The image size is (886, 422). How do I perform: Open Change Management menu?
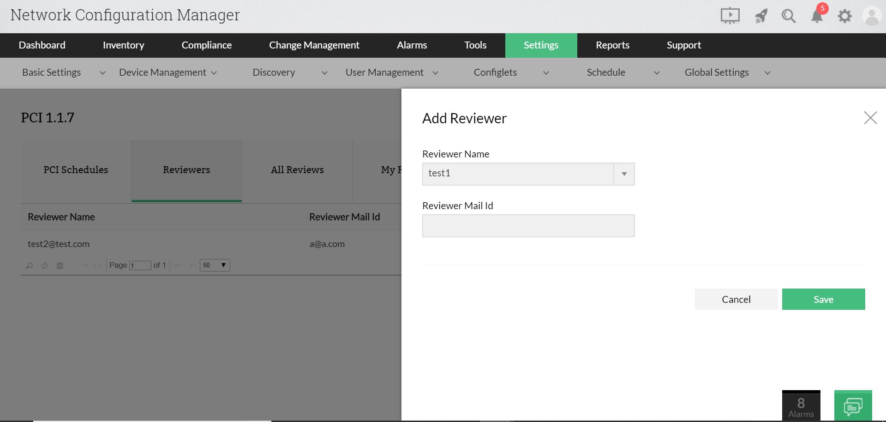[x=314, y=45]
